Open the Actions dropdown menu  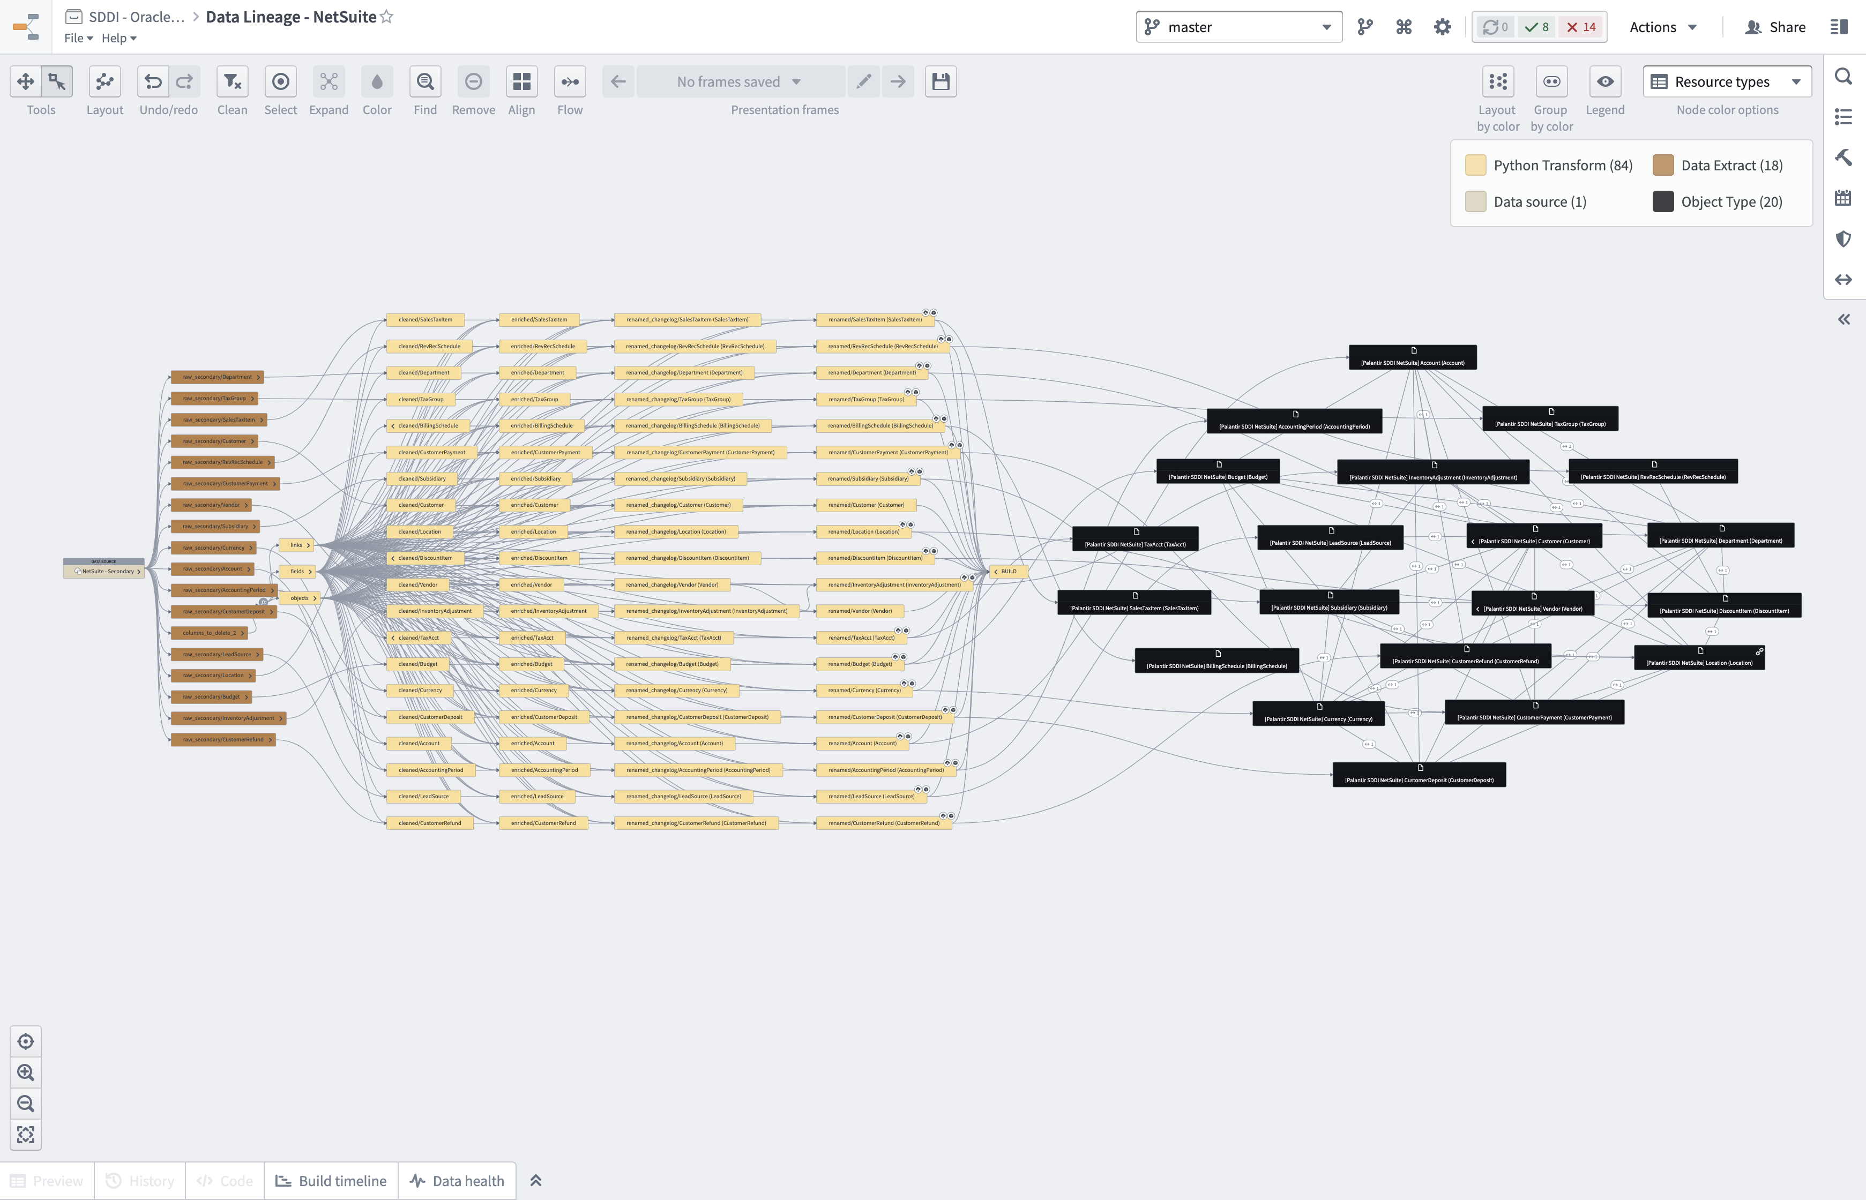point(1663,27)
